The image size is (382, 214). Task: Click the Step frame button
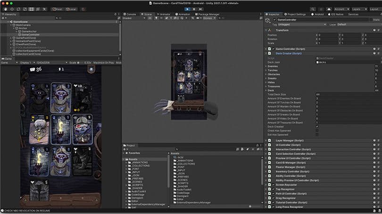coord(200,9)
